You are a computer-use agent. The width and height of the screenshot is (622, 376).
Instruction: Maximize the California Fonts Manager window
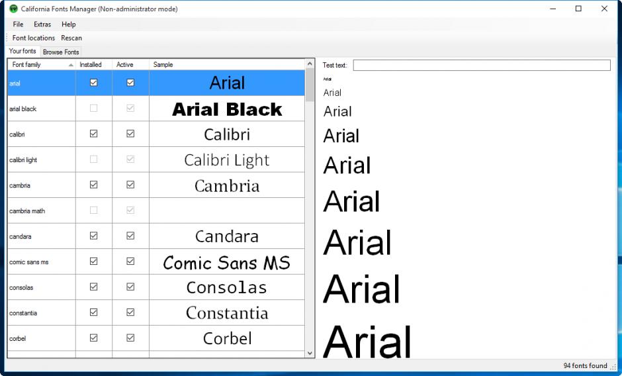point(578,9)
